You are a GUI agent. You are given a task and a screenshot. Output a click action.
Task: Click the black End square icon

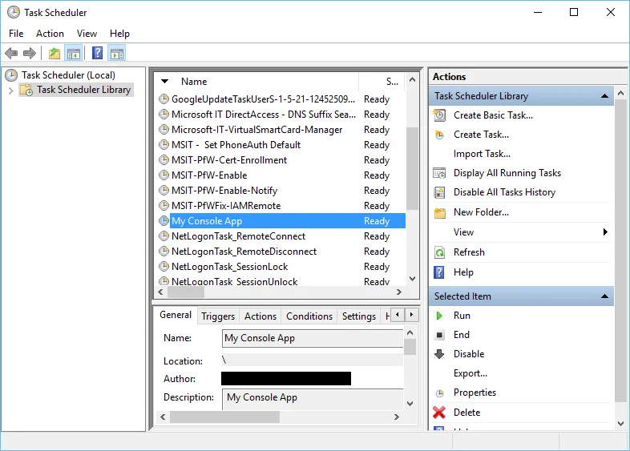tap(439, 335)
